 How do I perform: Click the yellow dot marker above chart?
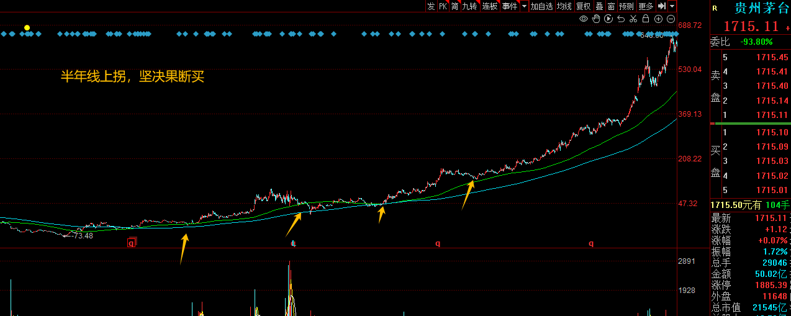point(27,28)
